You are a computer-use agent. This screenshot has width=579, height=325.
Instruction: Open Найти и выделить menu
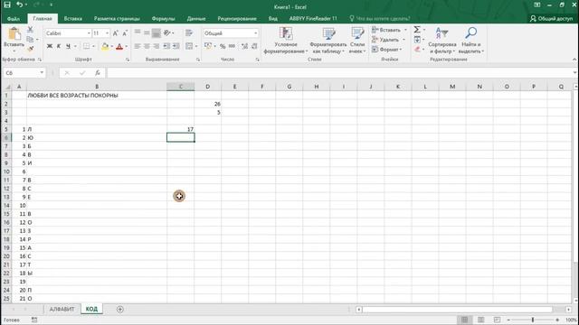(470, 40)
